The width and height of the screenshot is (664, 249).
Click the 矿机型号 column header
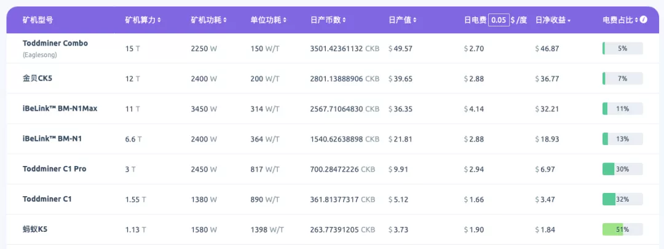point(38,20)
